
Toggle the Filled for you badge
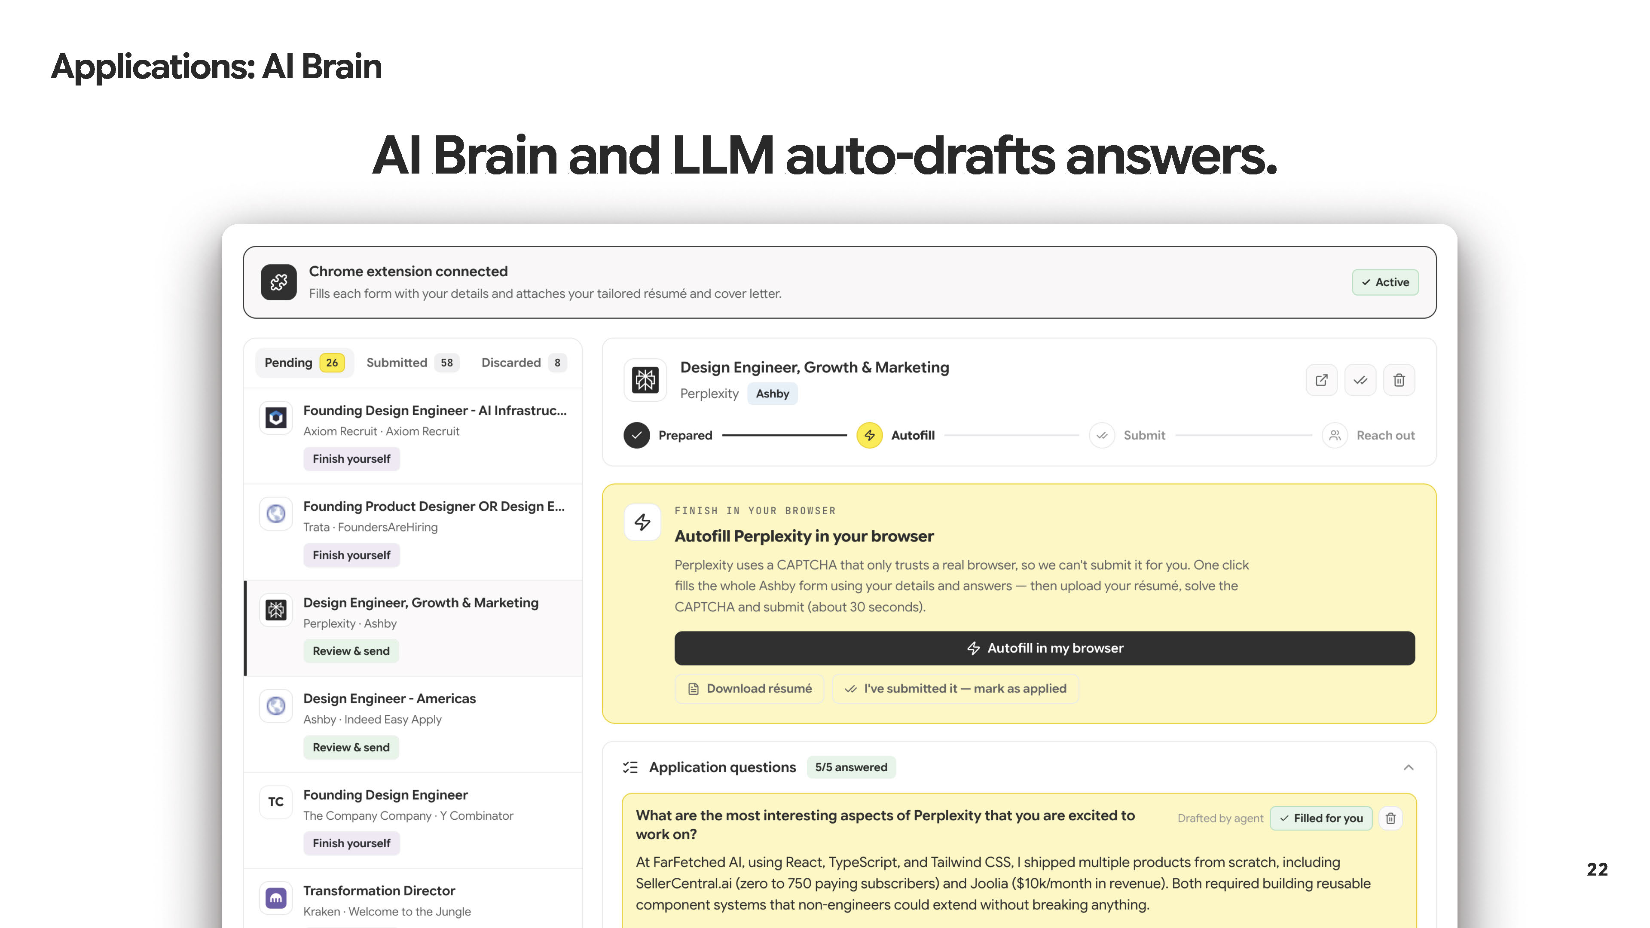1321,818
